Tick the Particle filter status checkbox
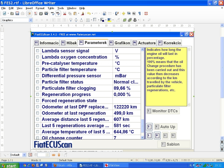Screen dimensions: 224x168 click(38, 82)
